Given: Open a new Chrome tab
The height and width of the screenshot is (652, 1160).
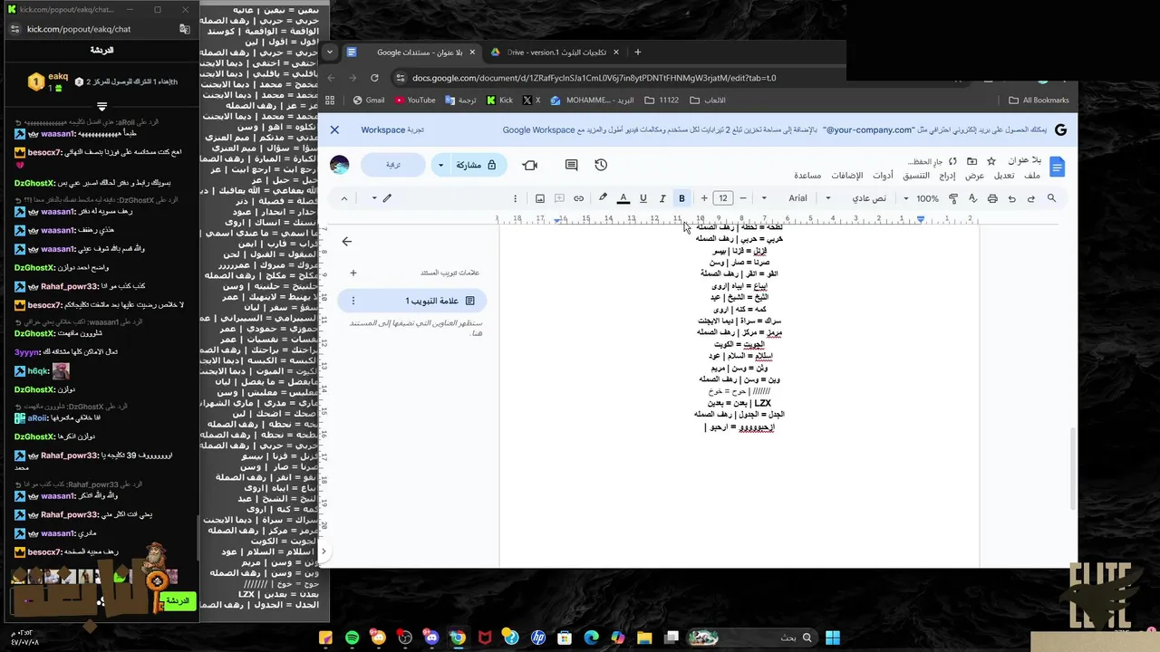Looking at the screenshot, I should coord(637,53).
